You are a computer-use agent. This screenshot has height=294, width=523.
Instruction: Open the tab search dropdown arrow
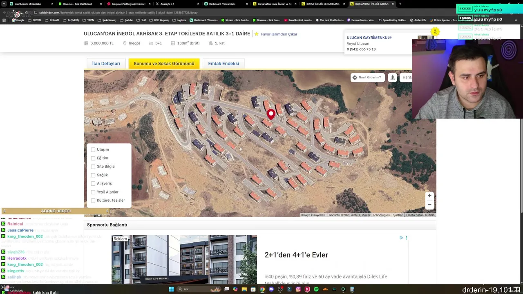(4, 4)
